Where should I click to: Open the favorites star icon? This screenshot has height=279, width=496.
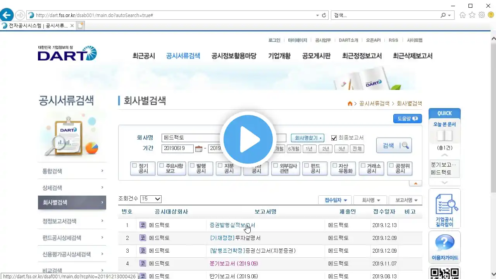(472, 15)
